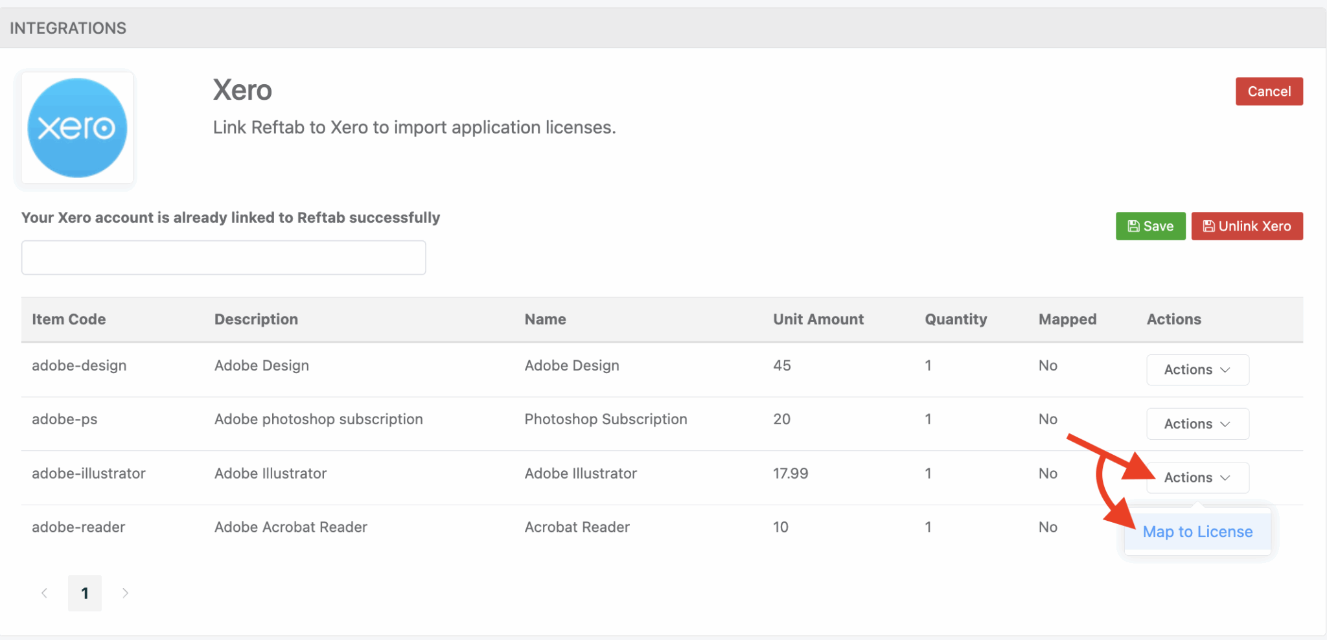
Task: Click the floppy disk icon on Save
Action: (x=1133, y=226)
